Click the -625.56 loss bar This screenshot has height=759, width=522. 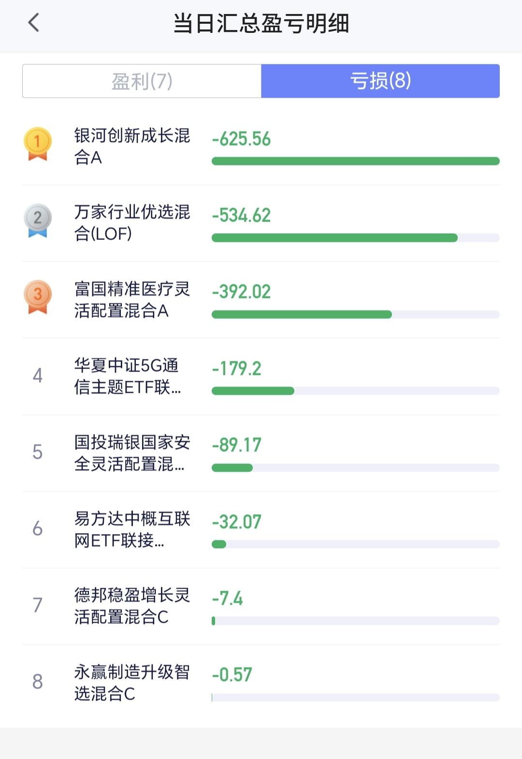tap(356, 161)
